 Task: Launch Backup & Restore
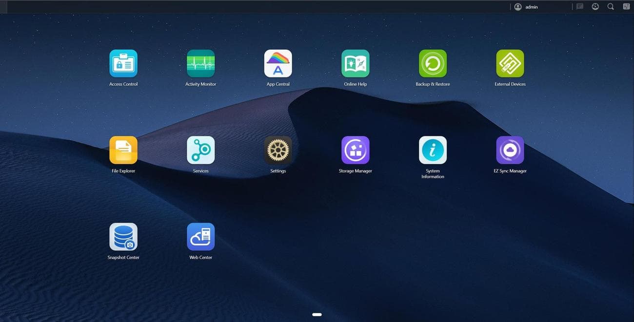point(433,63)
